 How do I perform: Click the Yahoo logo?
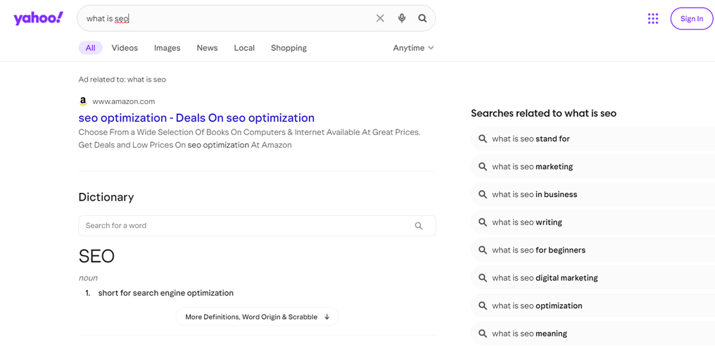coord(38,18)
